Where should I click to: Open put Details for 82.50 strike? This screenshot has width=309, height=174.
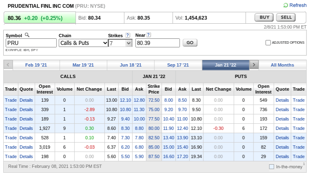pyautogui.click(x=282, y=138)
